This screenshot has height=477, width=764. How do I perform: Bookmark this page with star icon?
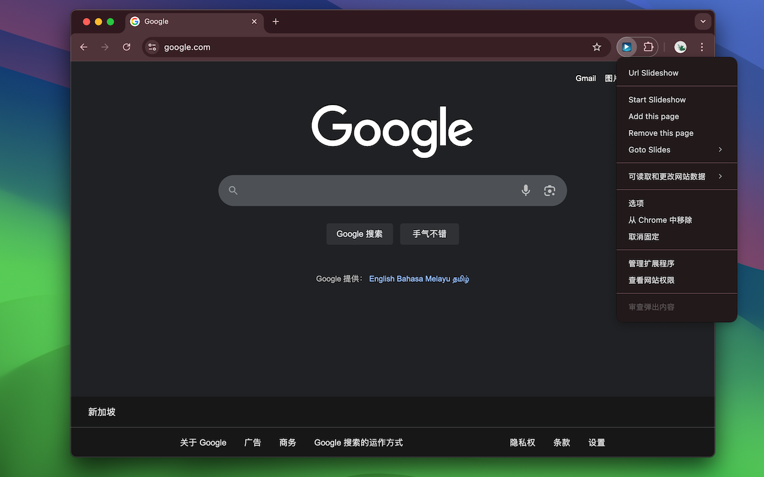[597, 47]
